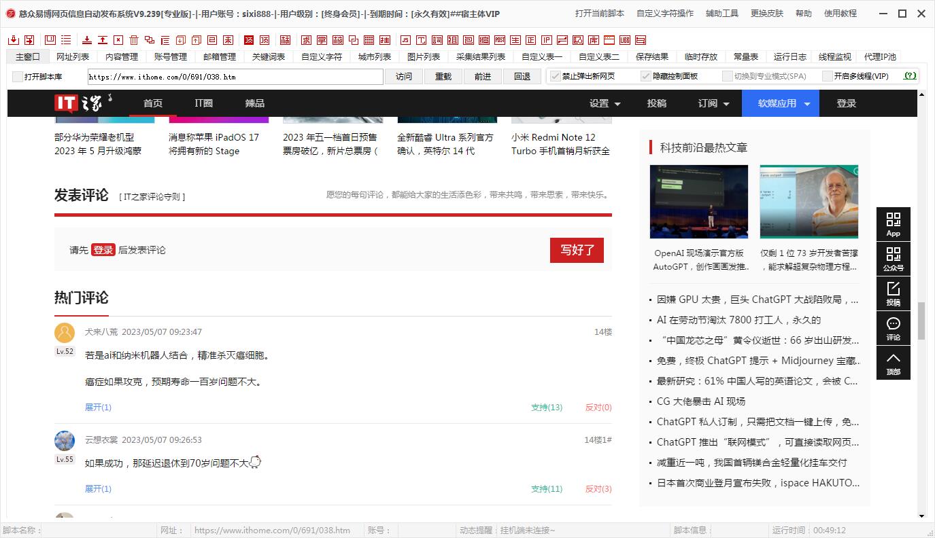Open the 运行日志 tab
This screenshot has width=935, height=538.
click(x=790, y=57)
